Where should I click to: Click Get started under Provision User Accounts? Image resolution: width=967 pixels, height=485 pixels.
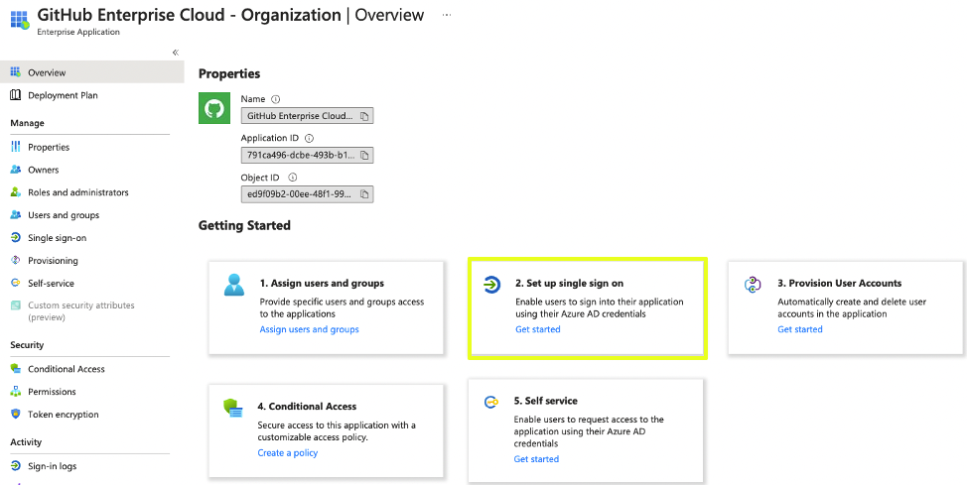coord(800,329)
